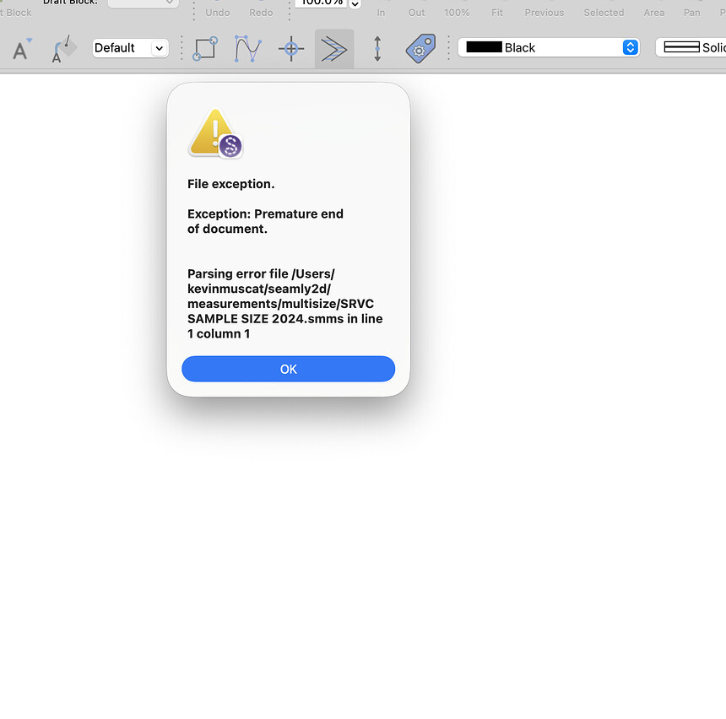
Task: Click the intersect curves tool
Action: 247,49
